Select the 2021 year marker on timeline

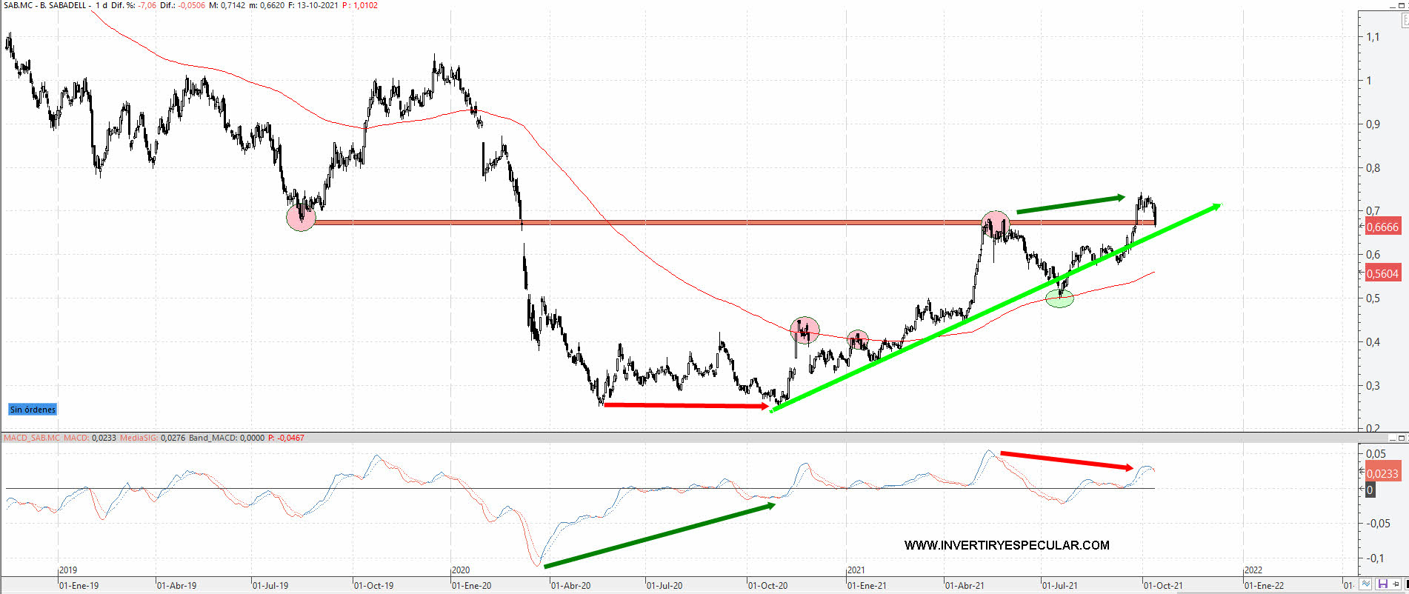coord(856,570)
